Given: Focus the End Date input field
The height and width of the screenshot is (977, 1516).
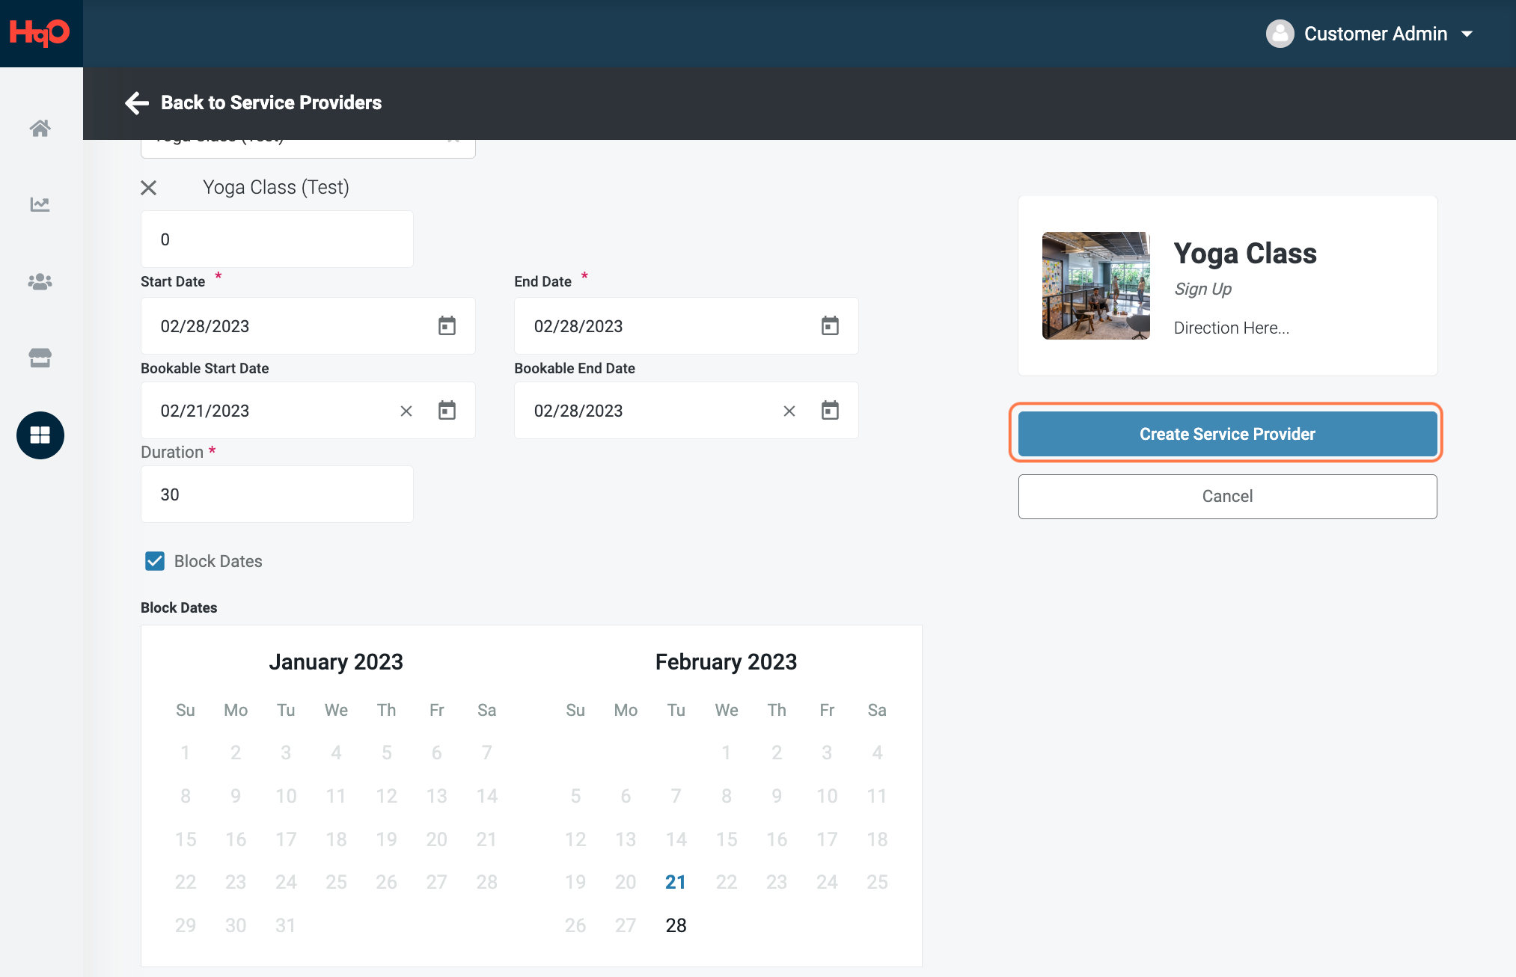Looking at the screenshot, I should 685,326.
